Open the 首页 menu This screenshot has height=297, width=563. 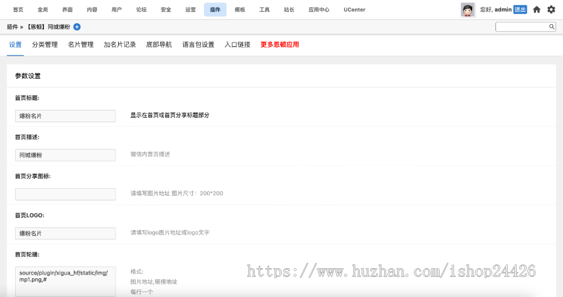point(18,9)
